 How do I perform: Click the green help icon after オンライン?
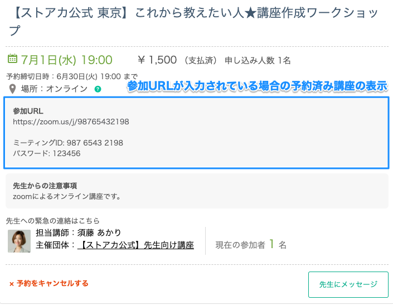(x=98, y=89)
